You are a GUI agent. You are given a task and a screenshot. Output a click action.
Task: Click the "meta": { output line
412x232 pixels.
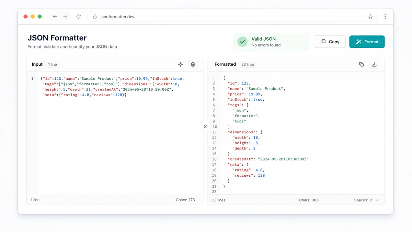coord(238,165)
